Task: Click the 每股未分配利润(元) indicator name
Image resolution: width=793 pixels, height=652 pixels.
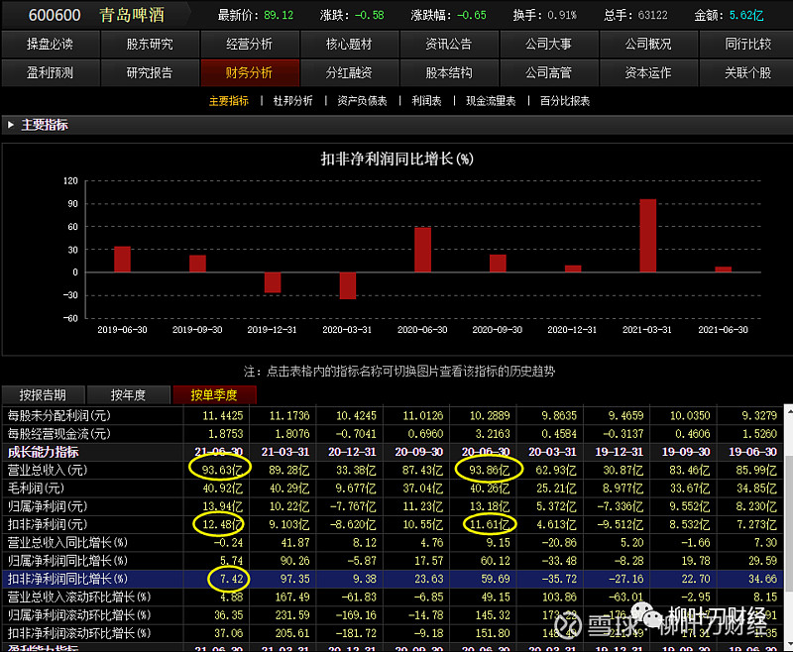Action: (x=58, y=415)
